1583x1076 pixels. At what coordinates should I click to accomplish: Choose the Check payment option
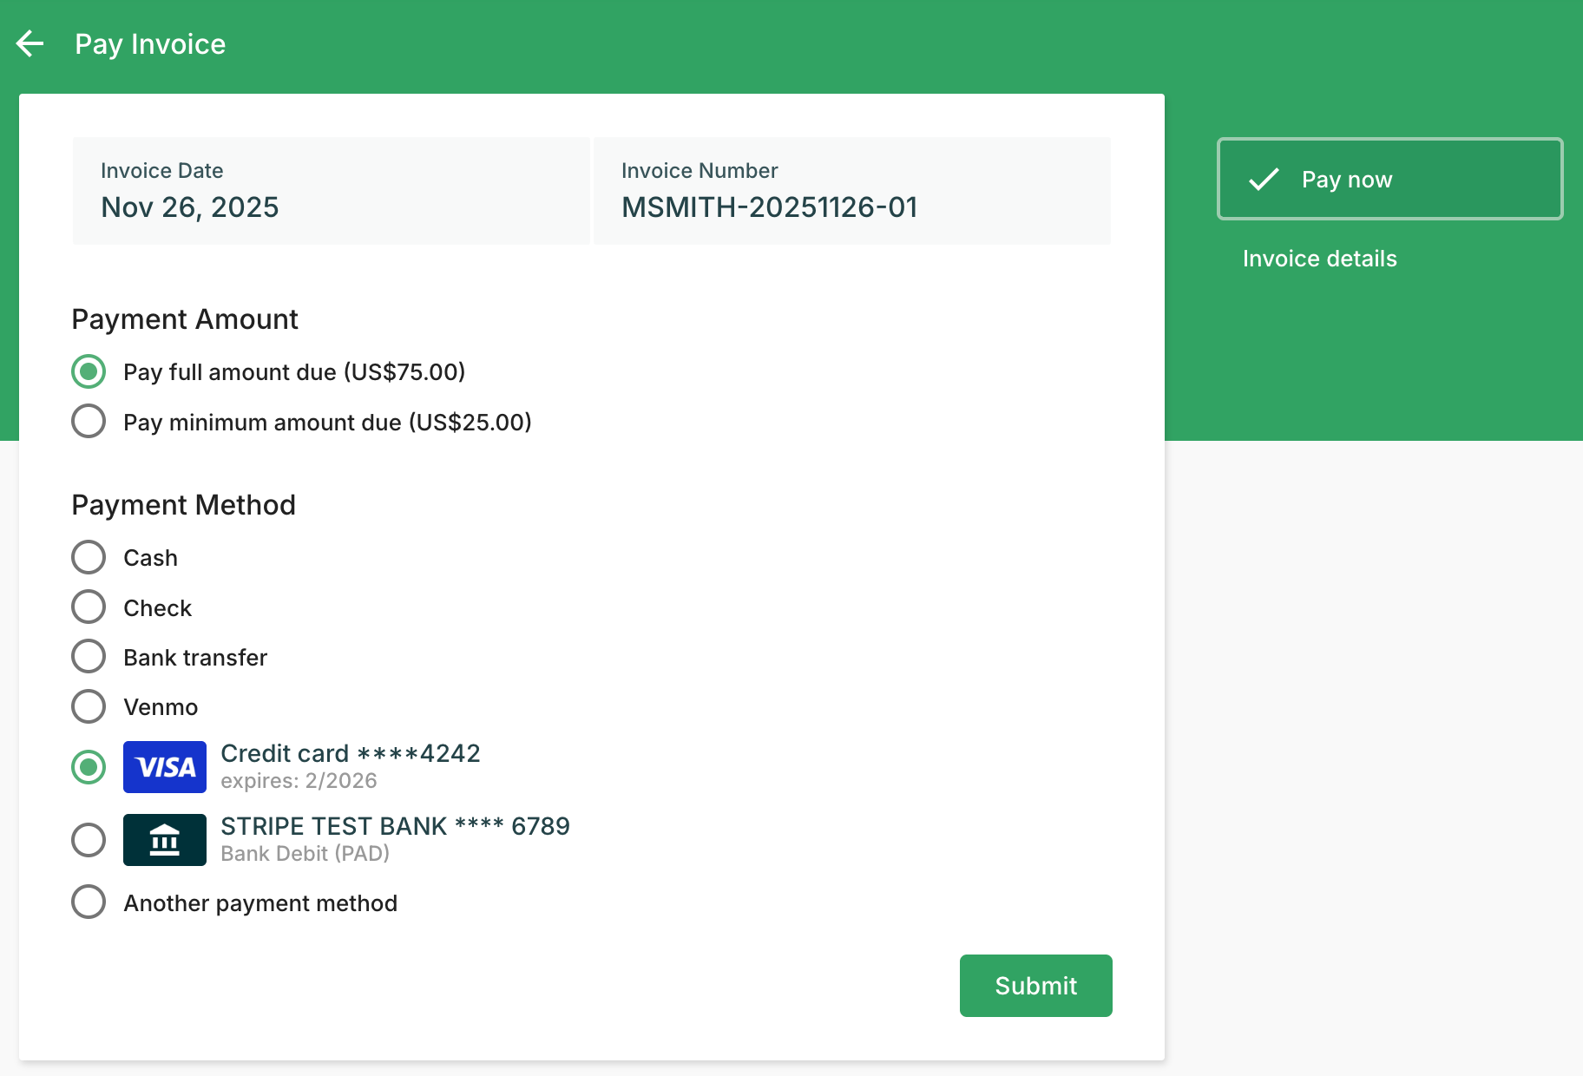tap(89, 607)
